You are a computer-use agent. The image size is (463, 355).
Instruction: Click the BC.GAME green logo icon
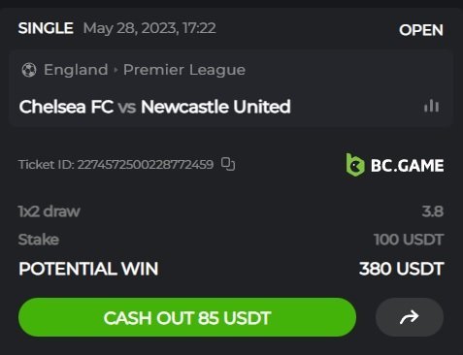tap(355, 165)
